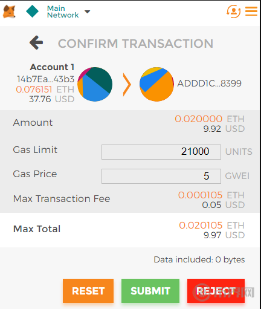
Task: Open the hamburger menu
Action: 251,11
